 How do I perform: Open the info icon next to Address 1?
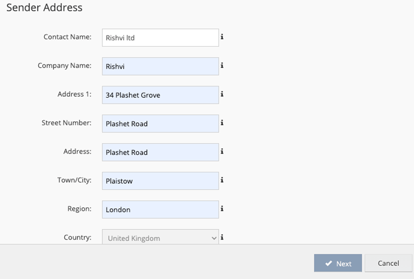click(x=222, y=94)
